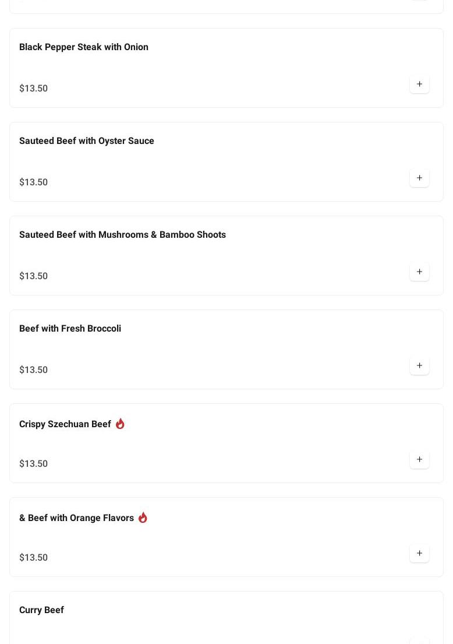Click price under Beef with Orange Flavors
The width and height of the screenshot is (453, 644).
pos(34,557)
